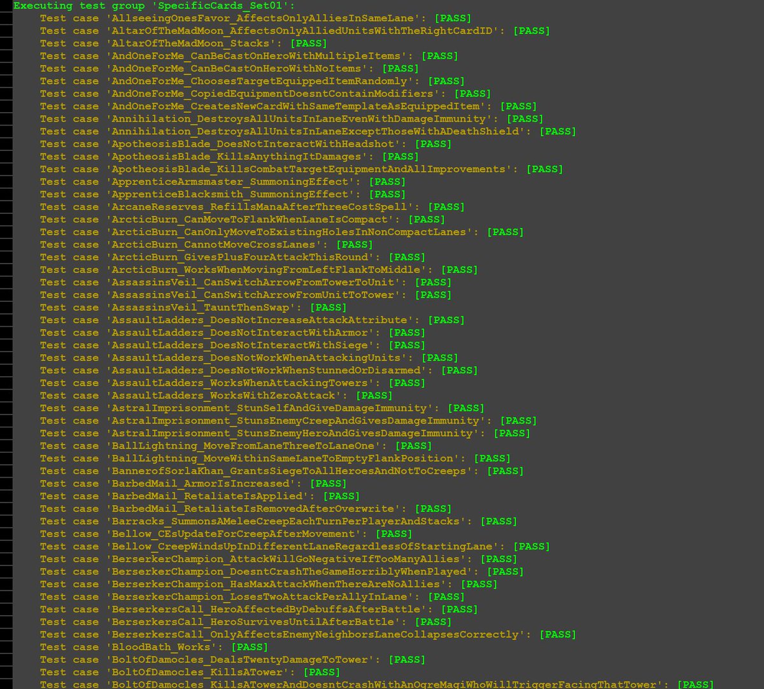Click 'AndOneForMe_ChoosesTargetEquippedItemRandomly' entry
764x689 pixels.
(x=252, y=81)
